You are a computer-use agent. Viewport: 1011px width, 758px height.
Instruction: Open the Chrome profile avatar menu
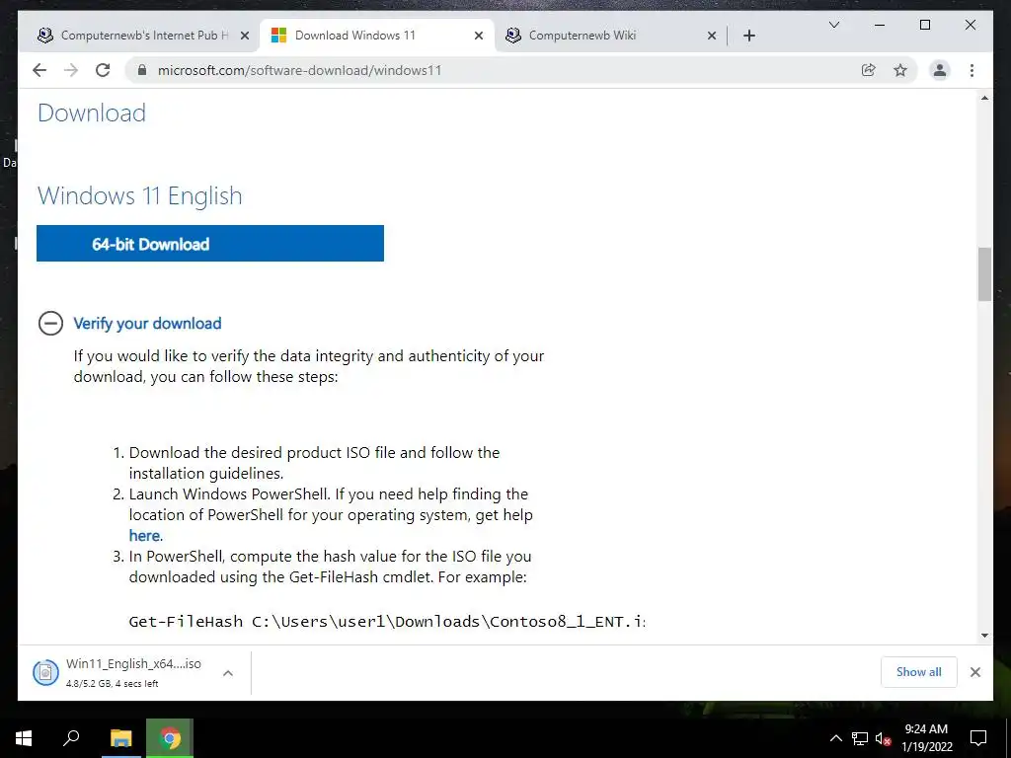click(940, 70)
